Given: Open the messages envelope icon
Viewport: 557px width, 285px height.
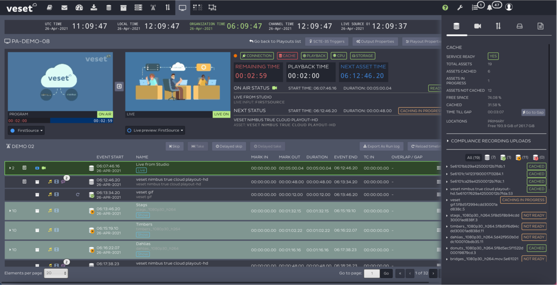Looking at the screenshot, I should click(64, 7).
